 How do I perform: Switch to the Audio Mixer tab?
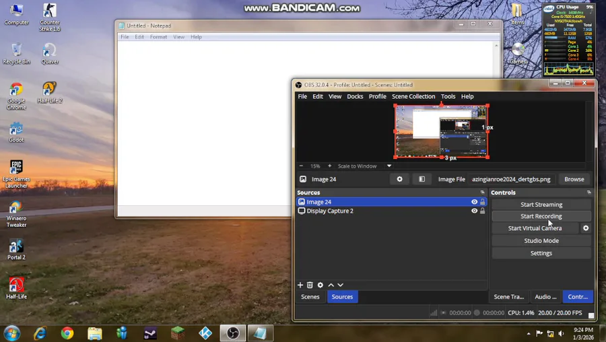pyautogui.click(x=545, y=296)
